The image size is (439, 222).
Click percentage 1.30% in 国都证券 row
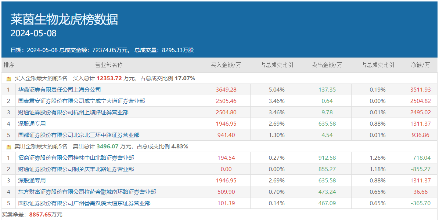[277, 135]
